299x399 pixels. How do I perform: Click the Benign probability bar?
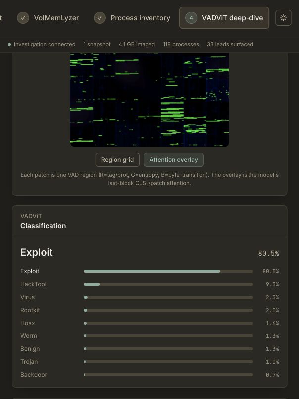pyautogui.click(x=168, y=349)
